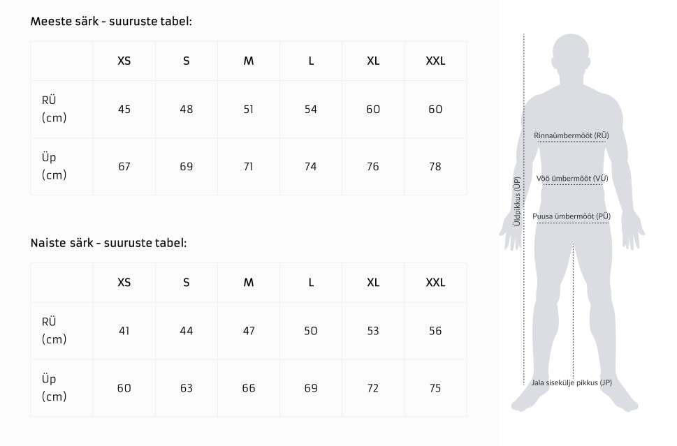This screenshot has width=677, height=446.
Task: Click Puusa ümbermõõt (PÜ) label on figure
Action: [572, 216]
